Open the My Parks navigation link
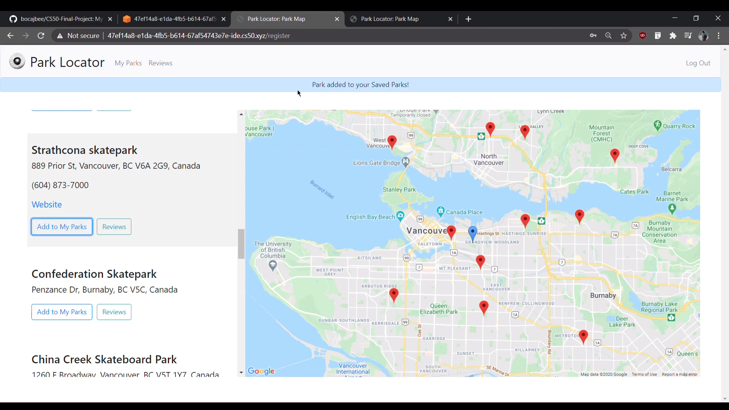 128,63
